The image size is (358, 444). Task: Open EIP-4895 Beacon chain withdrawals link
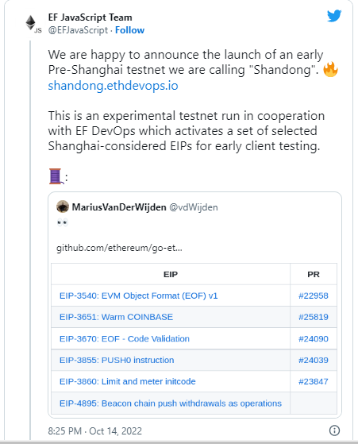(x=171, y=403)
